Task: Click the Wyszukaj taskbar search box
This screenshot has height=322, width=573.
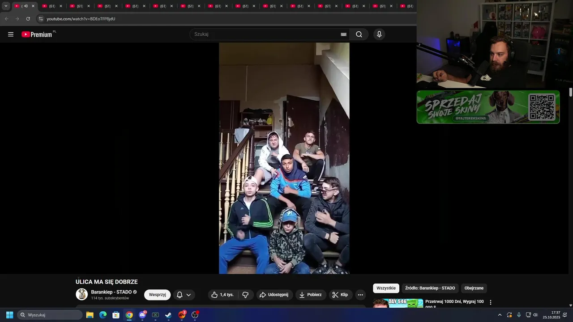Action: [x=50, y=315]
